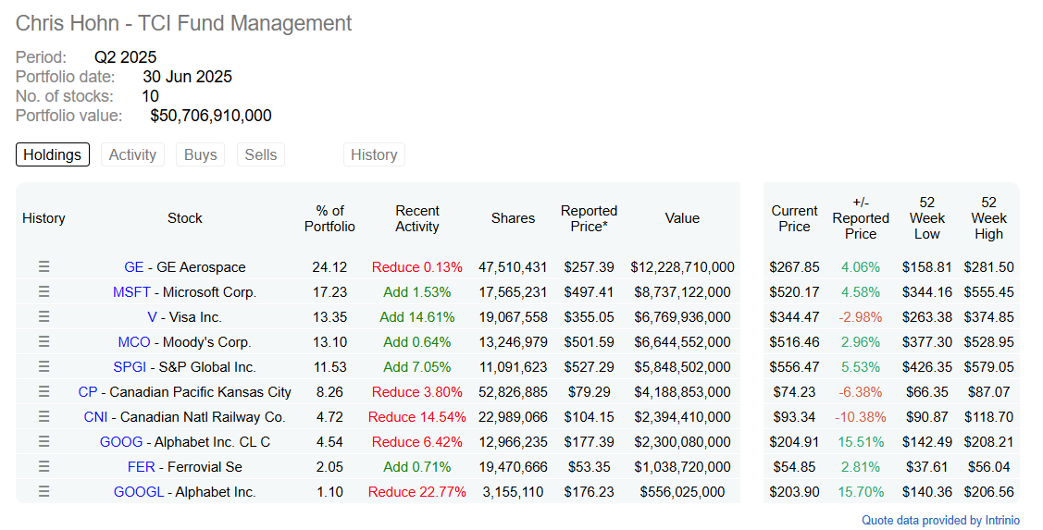Click the 52 Week High column header

coord(989,218)
